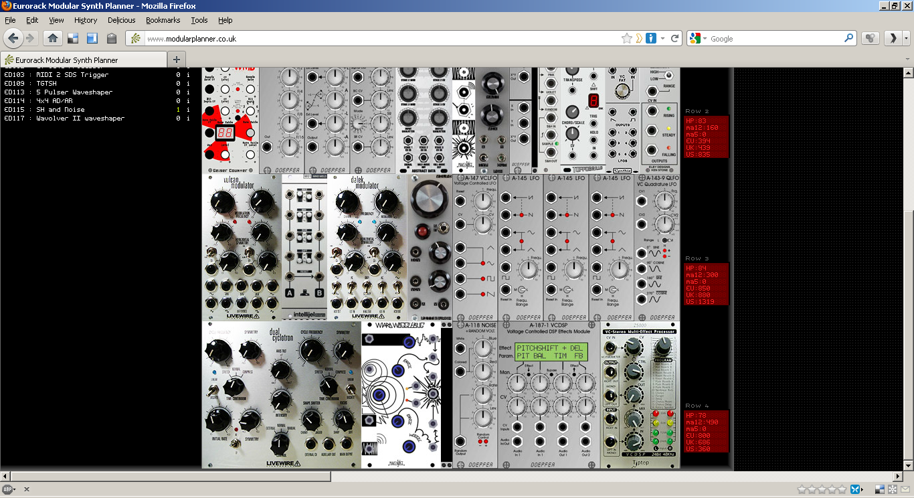The image size is (914, 498).
Task: Reload the page with the refresh icon
Action: (675, 39)
